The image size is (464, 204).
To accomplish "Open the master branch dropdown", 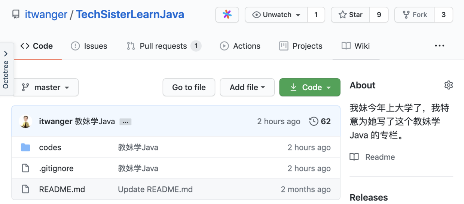I will [46, 87].
